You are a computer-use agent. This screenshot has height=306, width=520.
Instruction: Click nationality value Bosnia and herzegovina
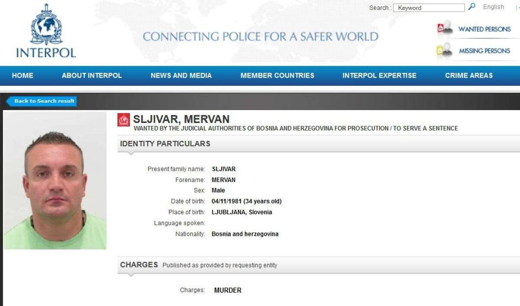[x=245, y=234]
